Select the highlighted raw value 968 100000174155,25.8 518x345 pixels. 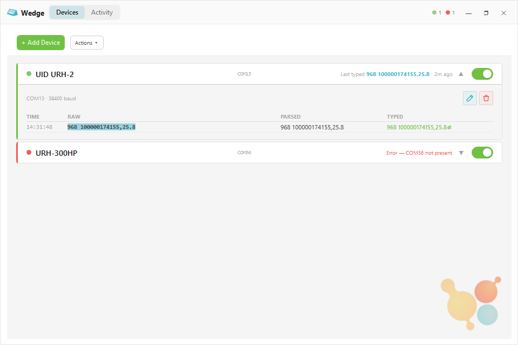click(101, 127)
